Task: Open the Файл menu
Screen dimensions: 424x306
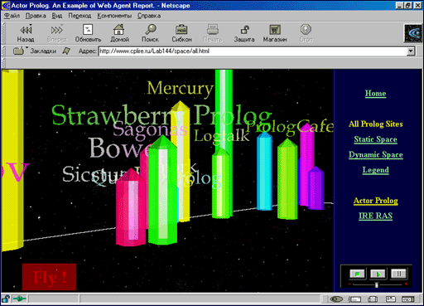Action: point(12,16)
